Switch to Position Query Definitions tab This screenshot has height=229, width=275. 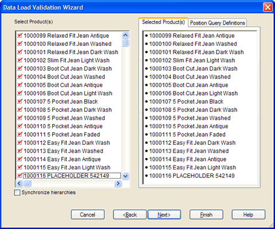(x=217, y=23)
